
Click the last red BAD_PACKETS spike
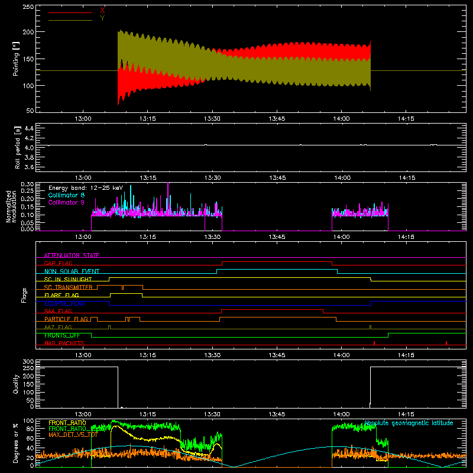pyautogui.click(x=446, y=343)
